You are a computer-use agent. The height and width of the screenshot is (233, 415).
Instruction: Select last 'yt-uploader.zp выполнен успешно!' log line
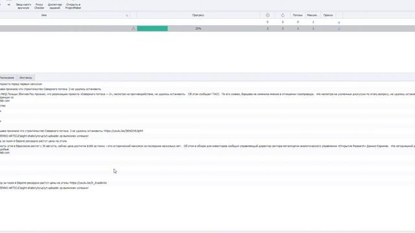(44, 188)
